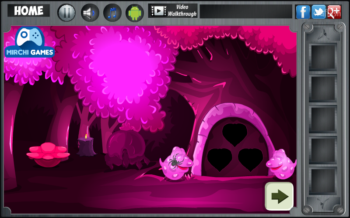
Task: Share on Facebook icon
Action: (303, 12)
